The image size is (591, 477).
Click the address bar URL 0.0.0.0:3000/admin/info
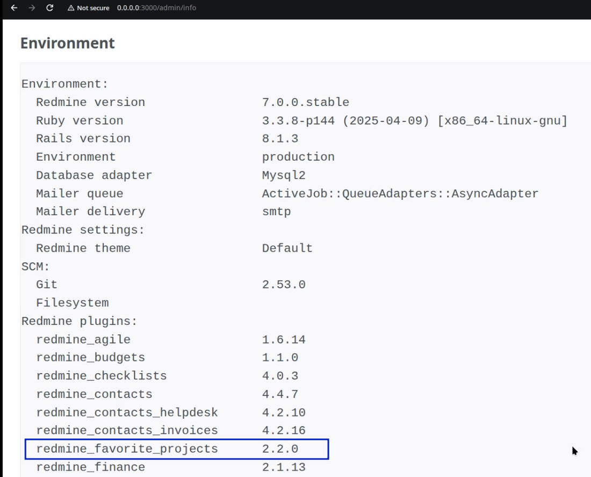tap(156, 8)
